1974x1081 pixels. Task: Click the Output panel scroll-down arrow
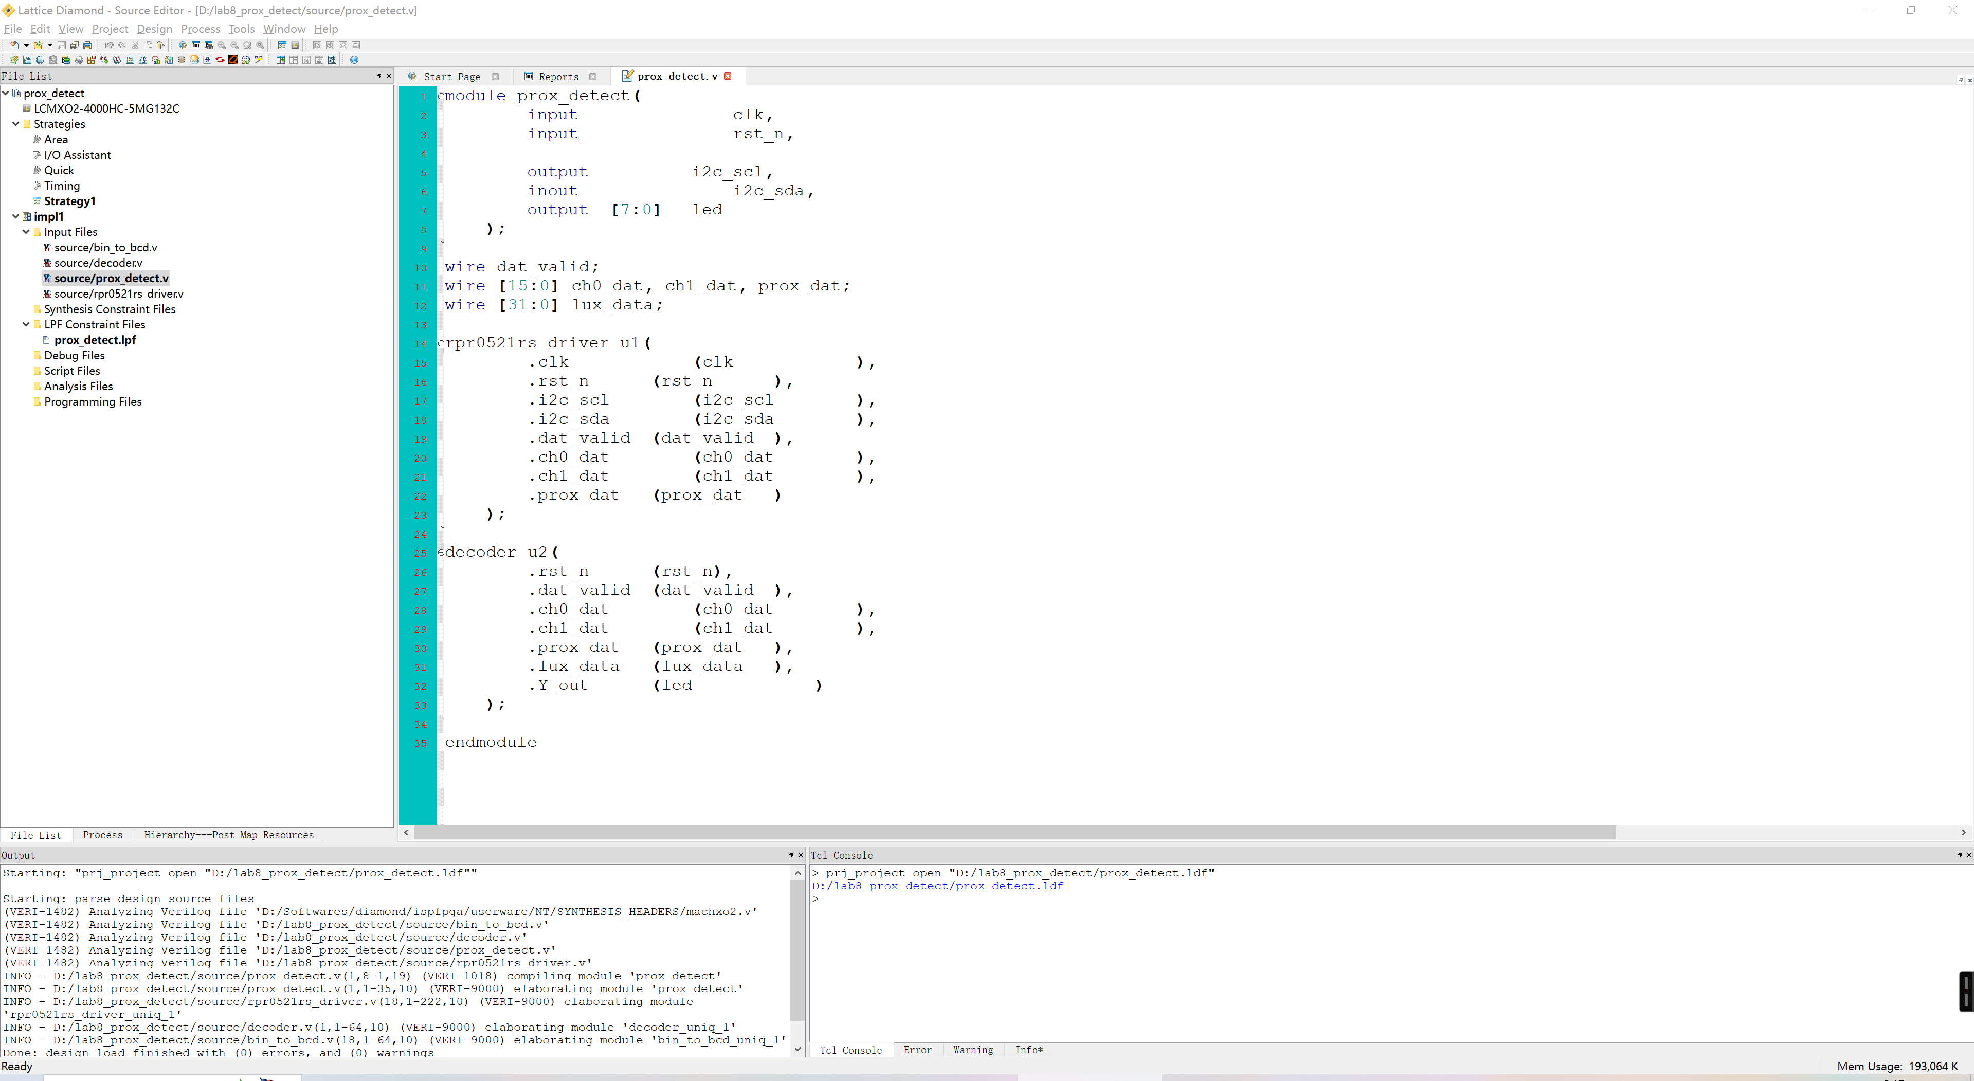click(798, 1050)
